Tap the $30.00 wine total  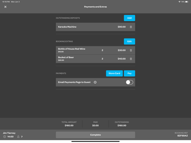[x=122, y=50]
